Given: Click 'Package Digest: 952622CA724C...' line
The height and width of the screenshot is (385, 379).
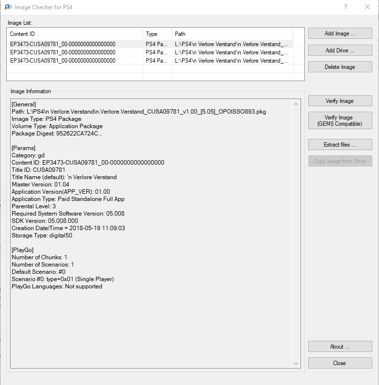Looking at the screenshot, I should click(x=57, y=134).
